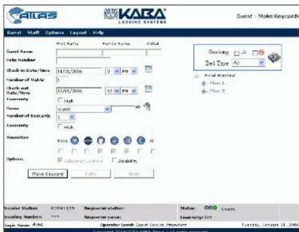
Task: Click the fifth amenity icon
Action: point(128,141)
